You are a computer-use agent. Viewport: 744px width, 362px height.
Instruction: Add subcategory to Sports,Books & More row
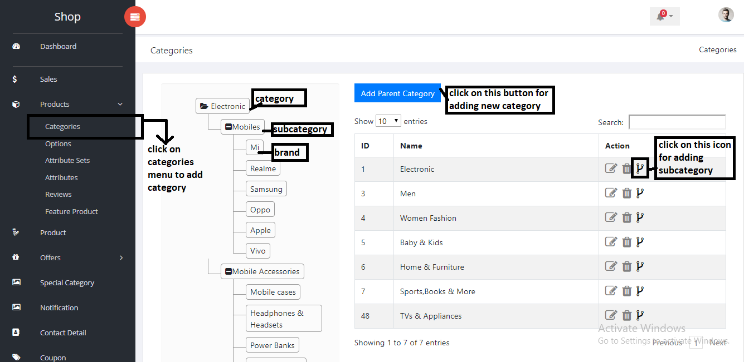click(x=640, y=291)
